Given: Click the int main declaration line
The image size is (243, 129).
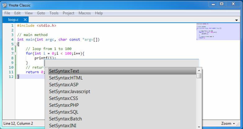Looking at the screenshot, I should pos(58,39).
